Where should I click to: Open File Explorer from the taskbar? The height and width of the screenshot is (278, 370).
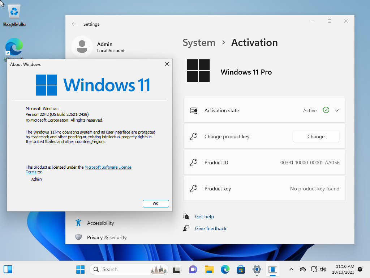pos(209,269)
